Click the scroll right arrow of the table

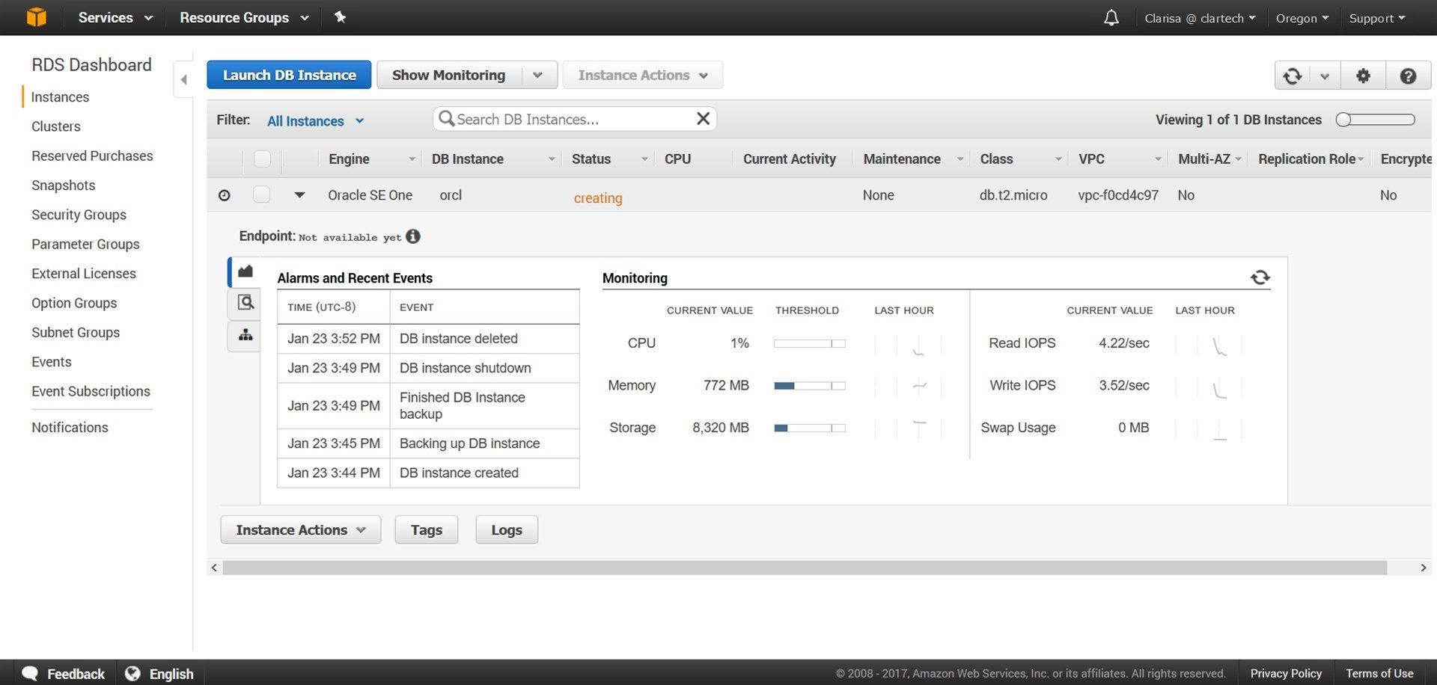click(1423, 568)
